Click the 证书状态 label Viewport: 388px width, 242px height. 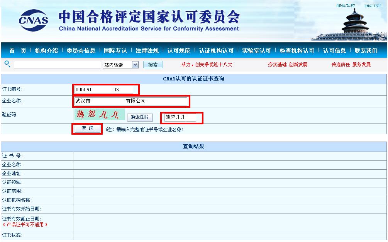12,235
